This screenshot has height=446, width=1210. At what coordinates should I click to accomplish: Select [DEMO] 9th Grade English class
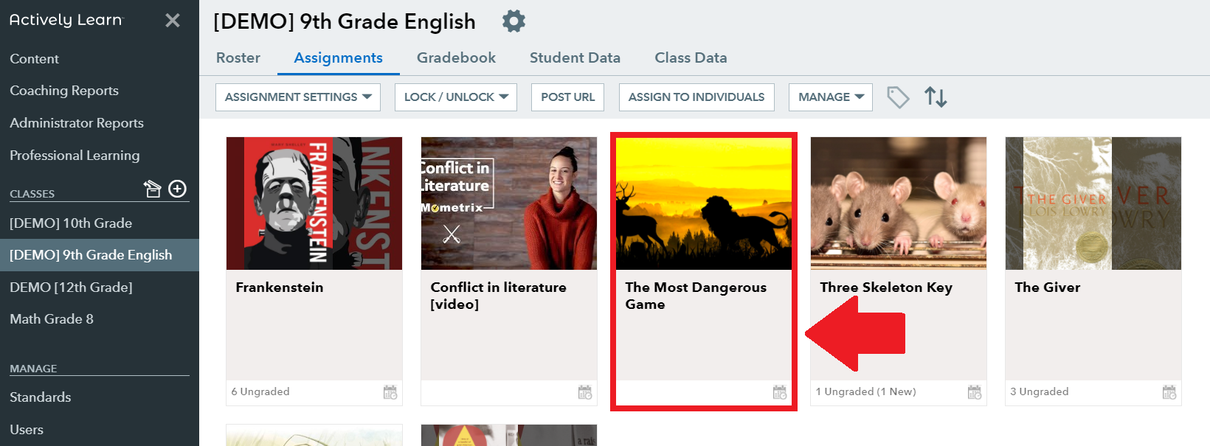(x=100, y=255)
